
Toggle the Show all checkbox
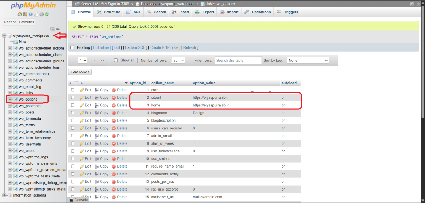click(x=116, y=60)
